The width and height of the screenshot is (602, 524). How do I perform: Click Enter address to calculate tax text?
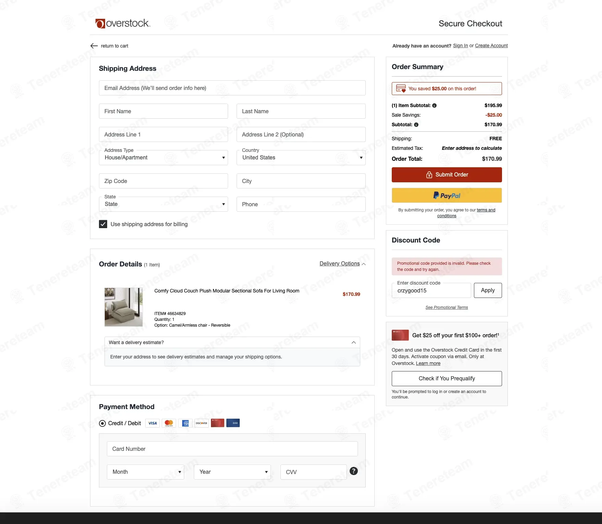pyautogui.click(x=472, y=148)
